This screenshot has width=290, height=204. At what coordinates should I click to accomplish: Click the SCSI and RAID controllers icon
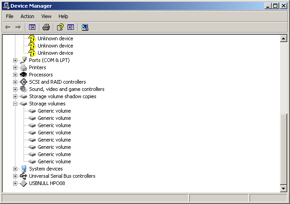(x=24, y=82)
